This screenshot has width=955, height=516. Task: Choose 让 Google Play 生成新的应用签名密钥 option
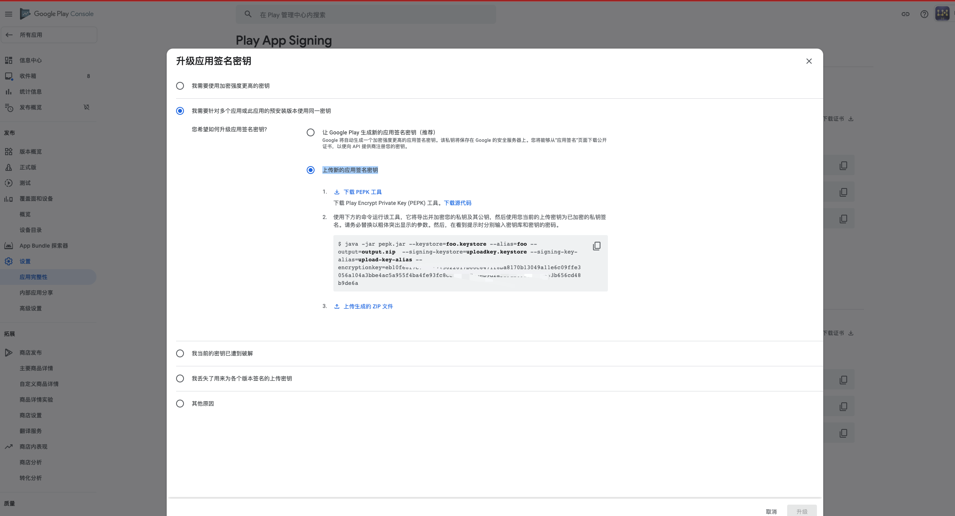[x=311, y=132]
